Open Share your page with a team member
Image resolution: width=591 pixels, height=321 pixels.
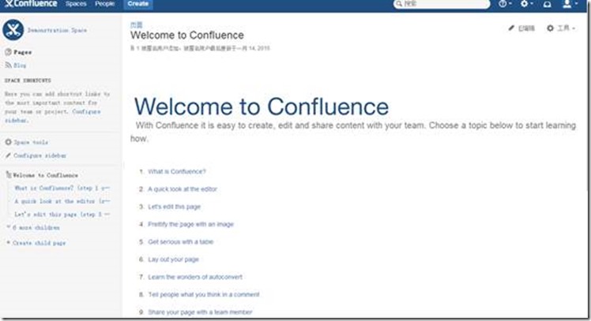click(200, 312)
